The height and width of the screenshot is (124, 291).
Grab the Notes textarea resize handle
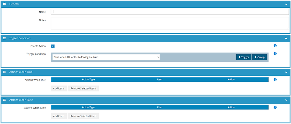click(x=287, y=29)
